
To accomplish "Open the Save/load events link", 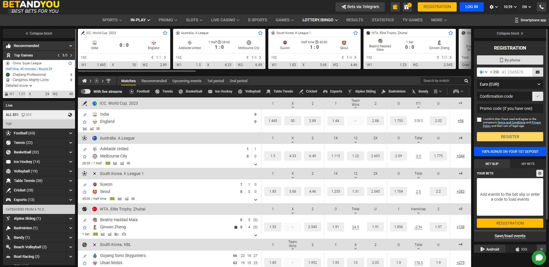I will (x=509, y=236).
